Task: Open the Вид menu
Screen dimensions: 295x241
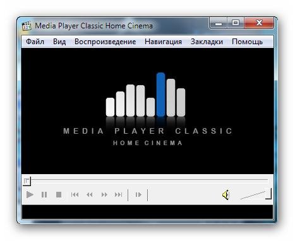Action: pos(59,42)
